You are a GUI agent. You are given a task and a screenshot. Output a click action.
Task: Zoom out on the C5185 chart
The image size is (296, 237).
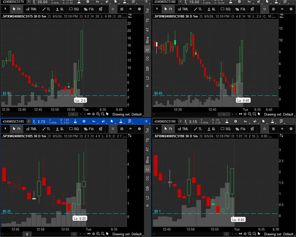coord(103,234)
